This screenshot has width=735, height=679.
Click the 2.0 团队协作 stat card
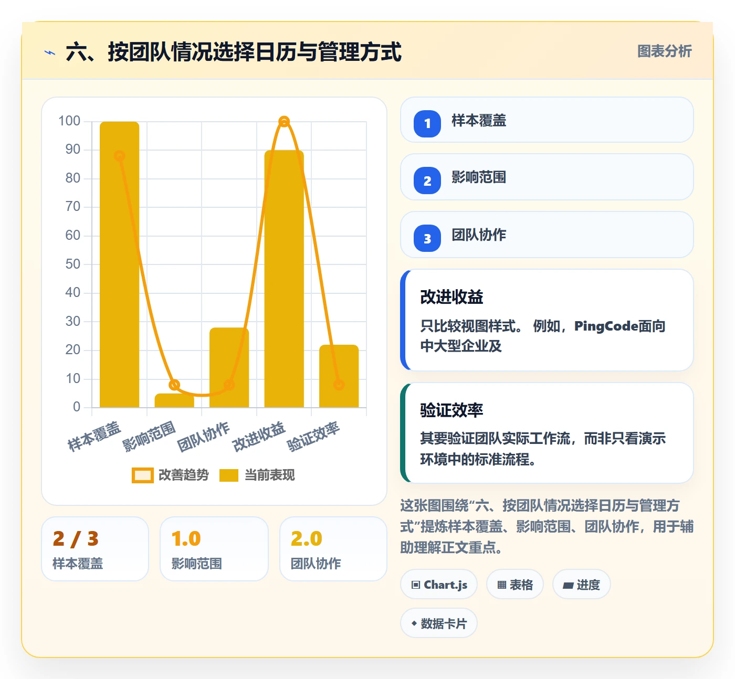(333, 549)
